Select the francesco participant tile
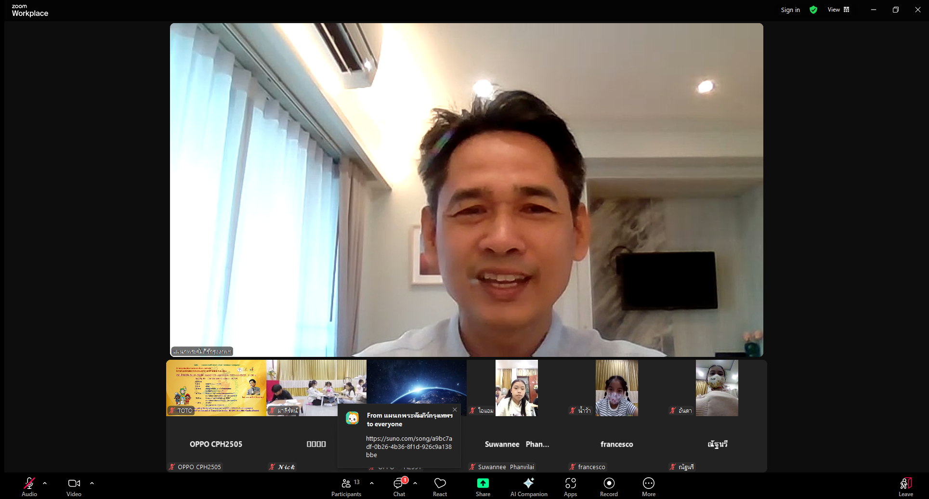This screenshot has height=499, width=929. tap(617, 444)
